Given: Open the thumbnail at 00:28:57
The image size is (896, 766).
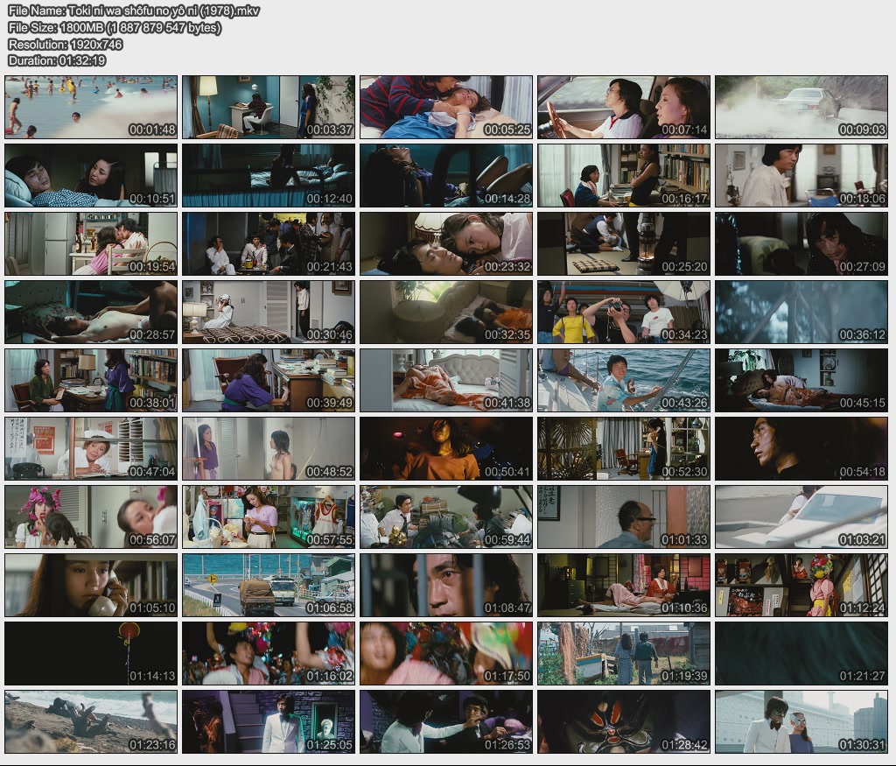Looking at the screenshot, I should 91,313.
